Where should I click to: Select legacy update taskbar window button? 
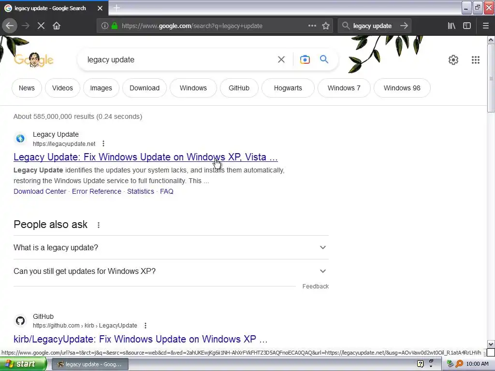[90, 364]
